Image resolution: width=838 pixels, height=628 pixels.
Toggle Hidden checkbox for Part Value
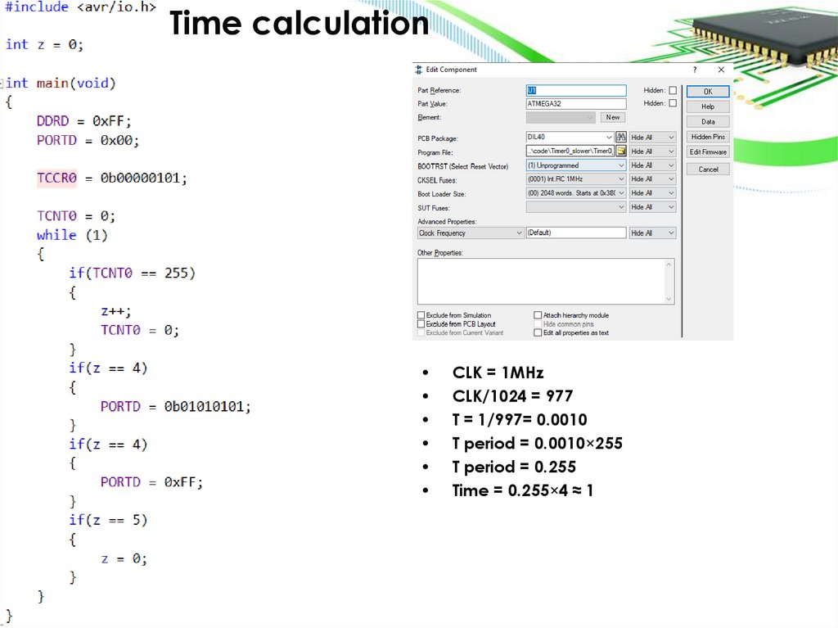[673, 103]
